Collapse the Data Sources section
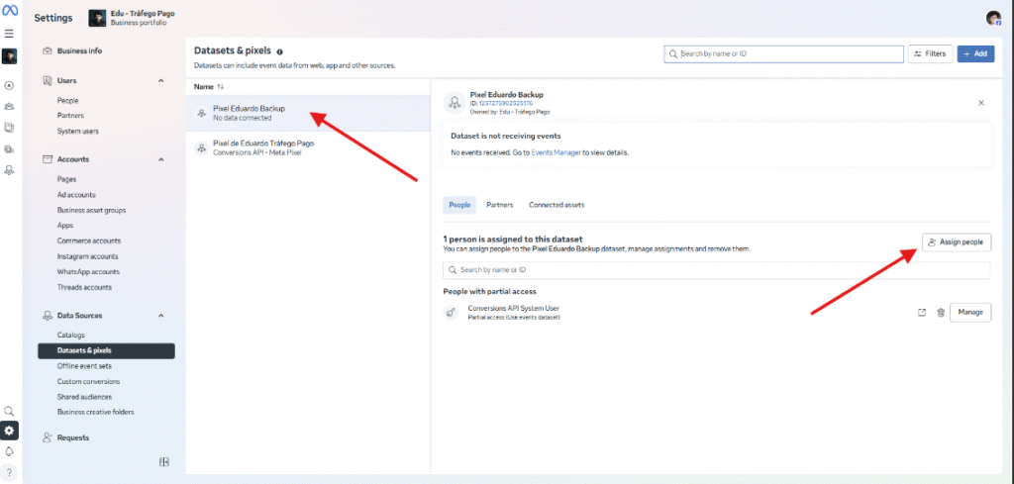This screenshot has width=1014, height=484. (161, 316)
